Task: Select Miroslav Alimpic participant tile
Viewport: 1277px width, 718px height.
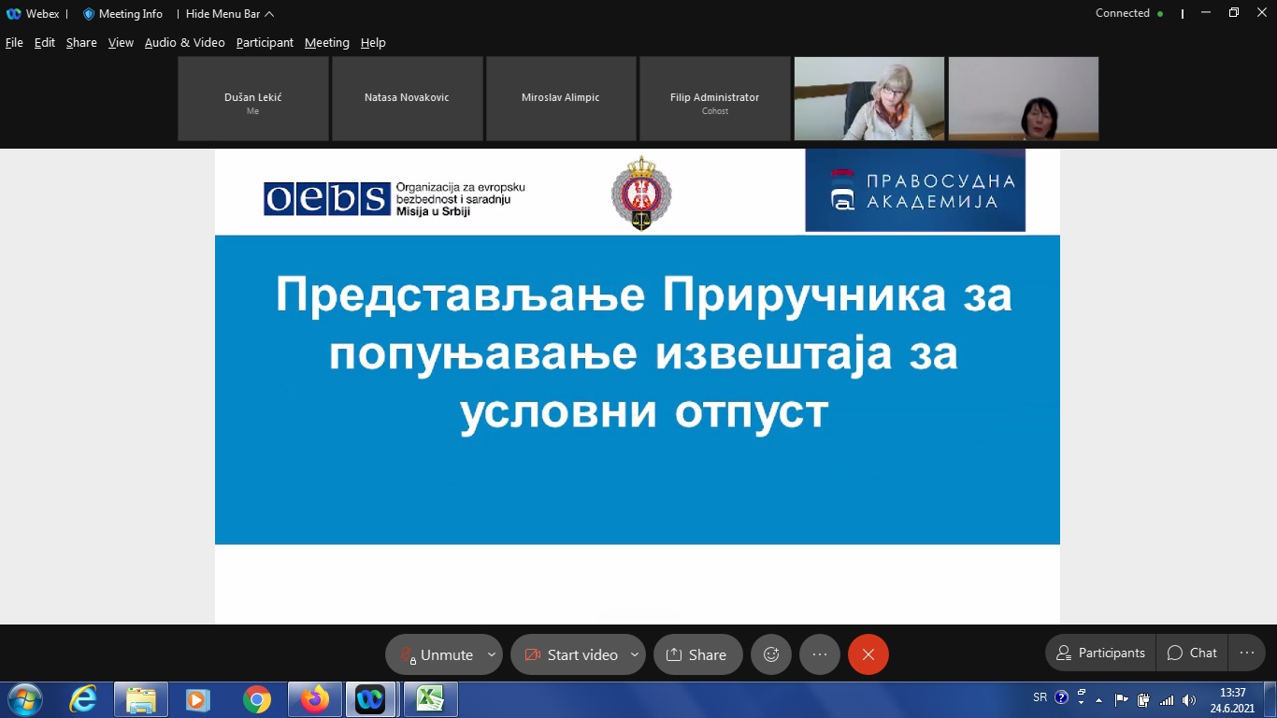Action: point(561,98)
